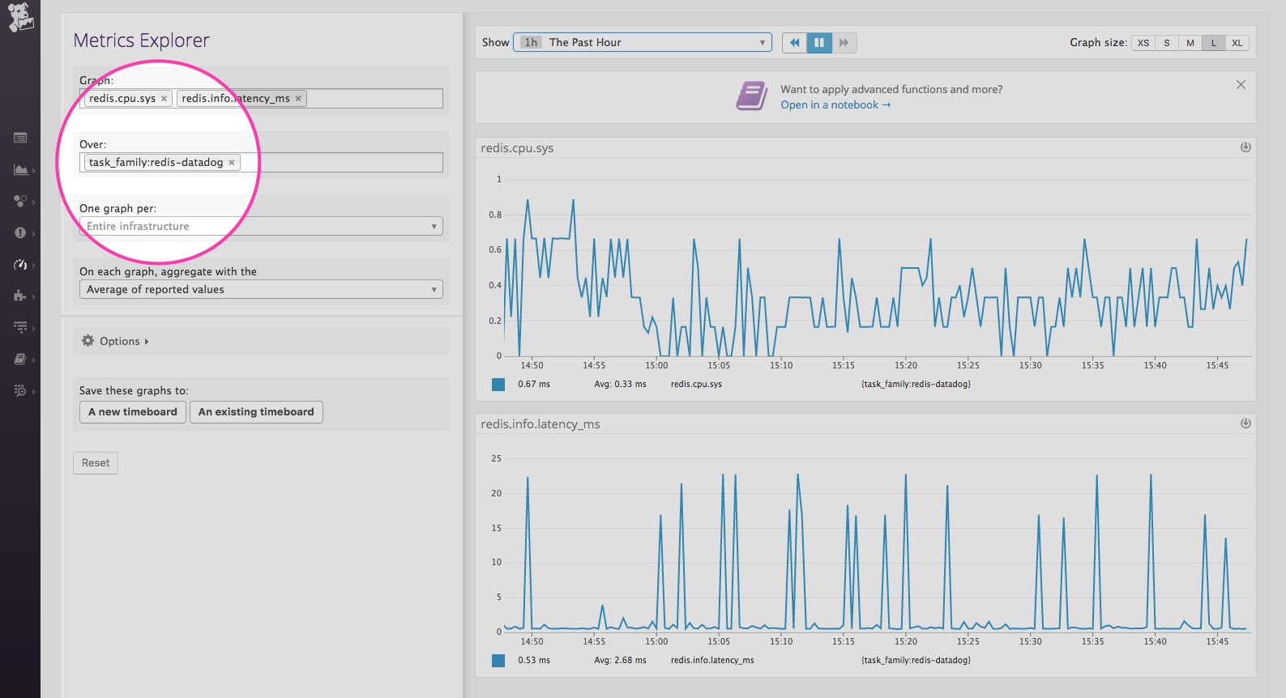This screenshot has width=1286, height=698.
Task: Open the "Average of reported values" dropdown
Action: (261, 290)
